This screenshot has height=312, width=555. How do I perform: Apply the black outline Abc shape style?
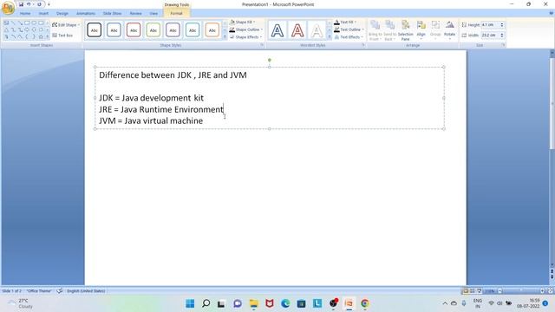point(95,30)
